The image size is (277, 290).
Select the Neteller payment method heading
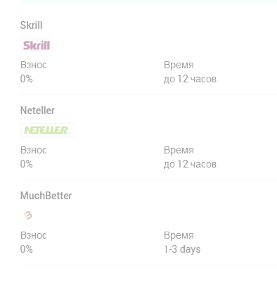[x=37, y=111]
